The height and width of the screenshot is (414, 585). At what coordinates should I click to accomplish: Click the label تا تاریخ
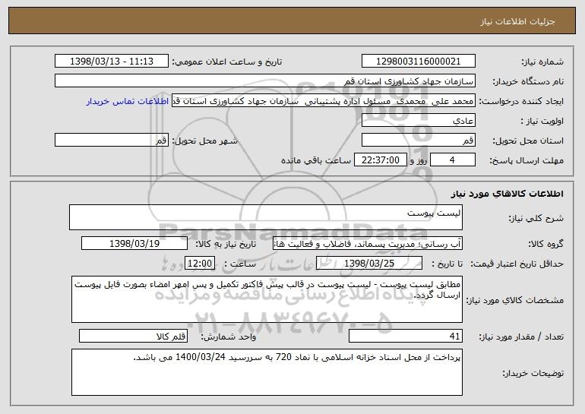[447, 264]
